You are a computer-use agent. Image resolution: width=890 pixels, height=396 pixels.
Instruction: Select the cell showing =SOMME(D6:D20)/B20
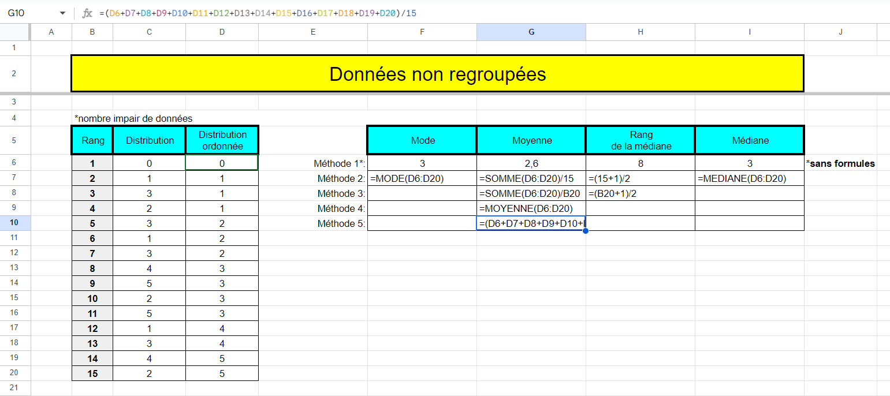pos(531,193)
